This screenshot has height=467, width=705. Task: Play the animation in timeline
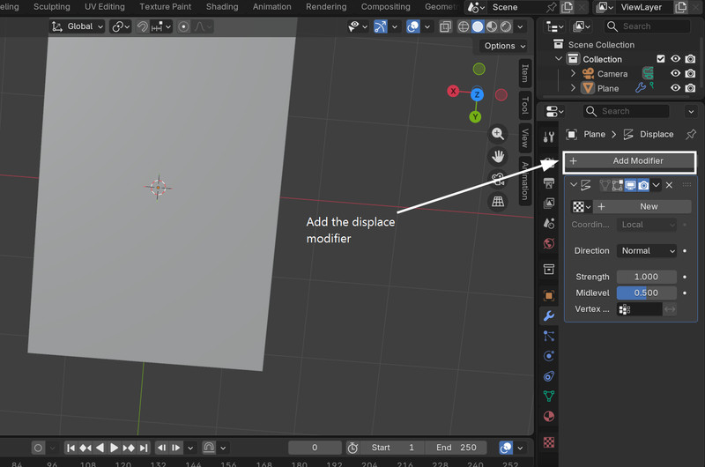[x=114, y=448]
